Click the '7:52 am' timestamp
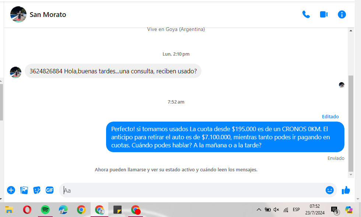Viewport: 361px width, 217px height. (176, 102)
